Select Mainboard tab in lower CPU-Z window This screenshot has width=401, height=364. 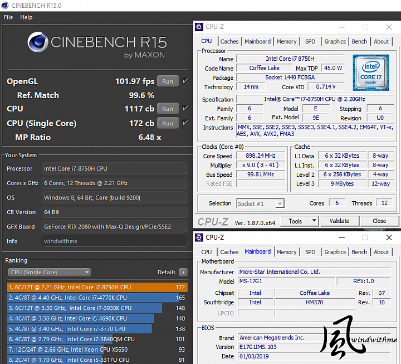(257, 251)
